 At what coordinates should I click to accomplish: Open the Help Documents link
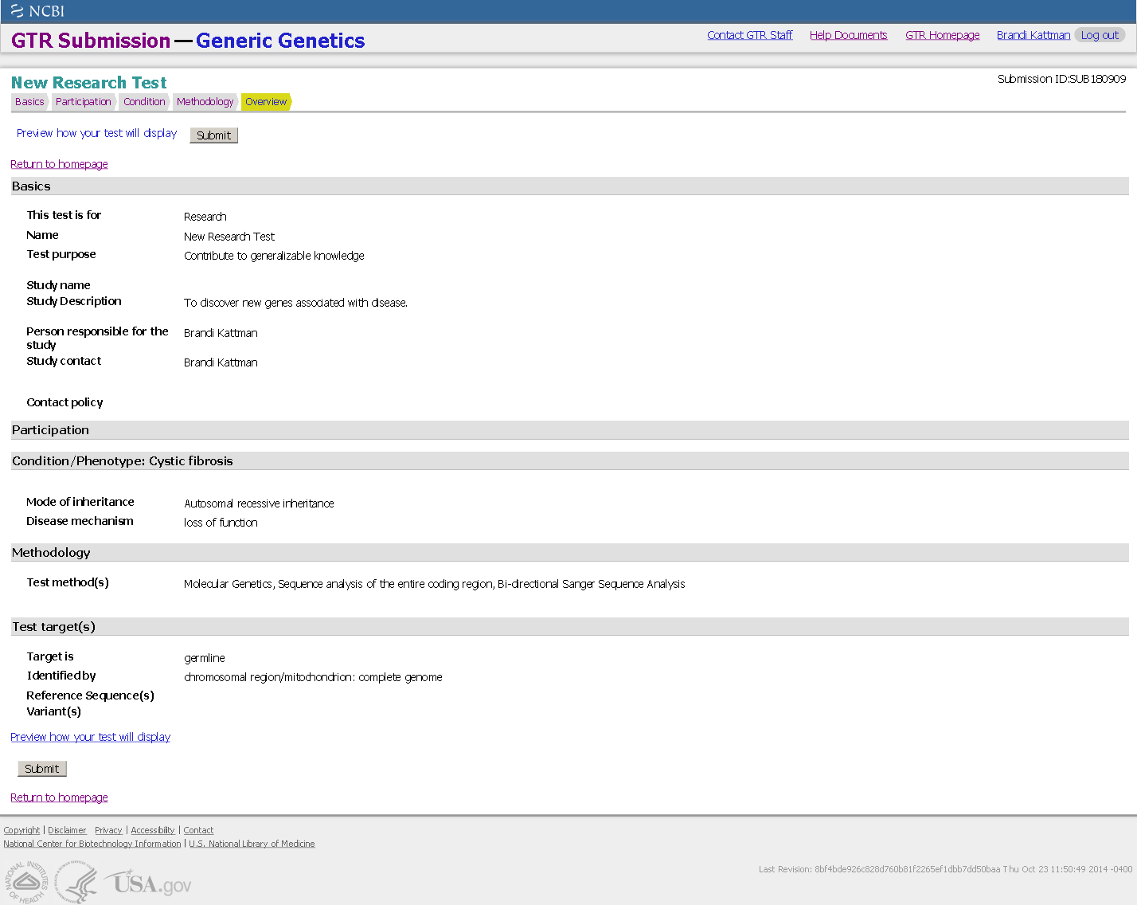coord(848,35)
